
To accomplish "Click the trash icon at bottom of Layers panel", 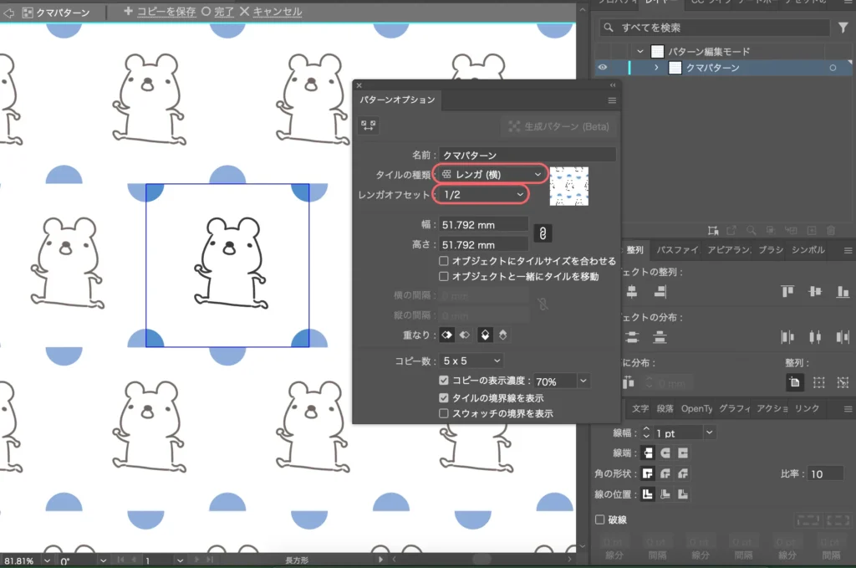I will coord(830,231).
